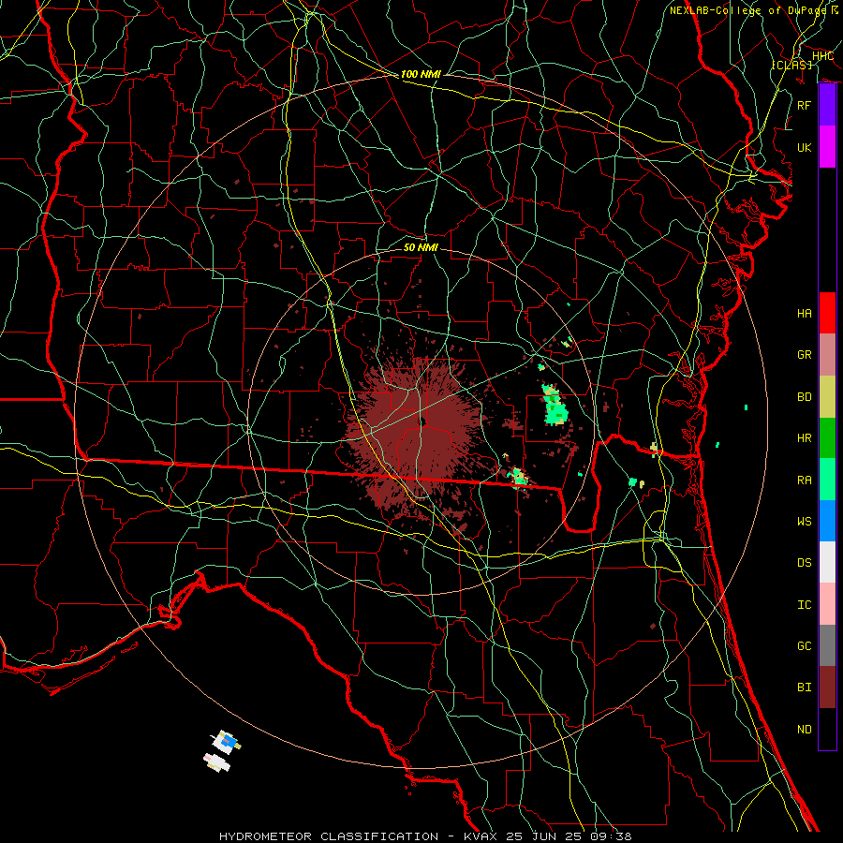Click the RF purple legend swatch
The width and height of the screenshot is (843, 843).
[x=827, y=105]
